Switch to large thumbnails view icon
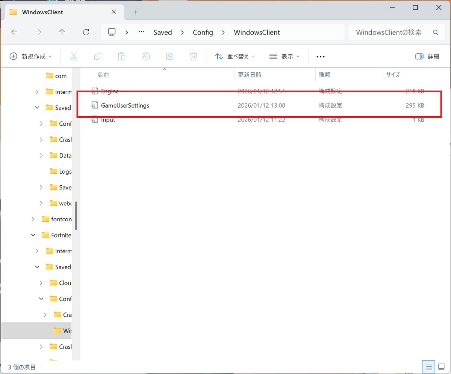The height and width of the screenshot is (374, 451). (x=441, y=366)
